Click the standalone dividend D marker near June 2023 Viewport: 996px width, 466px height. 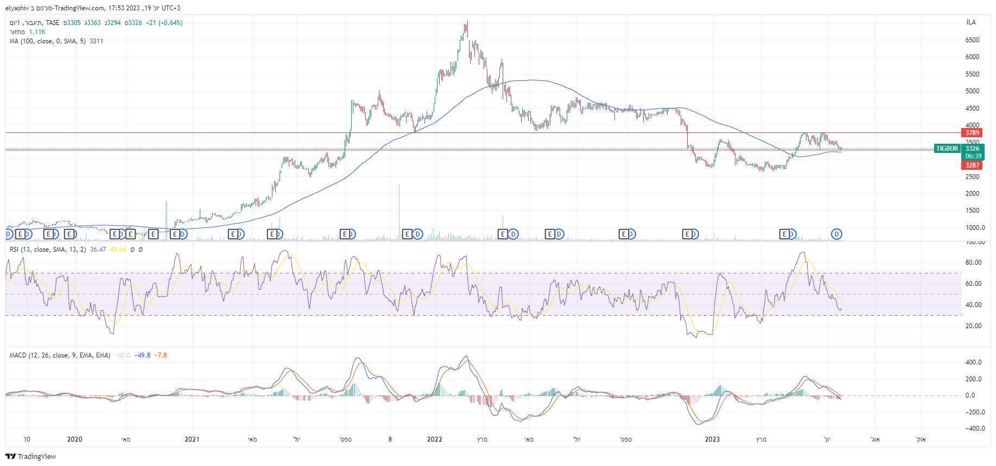coord(837,234)
